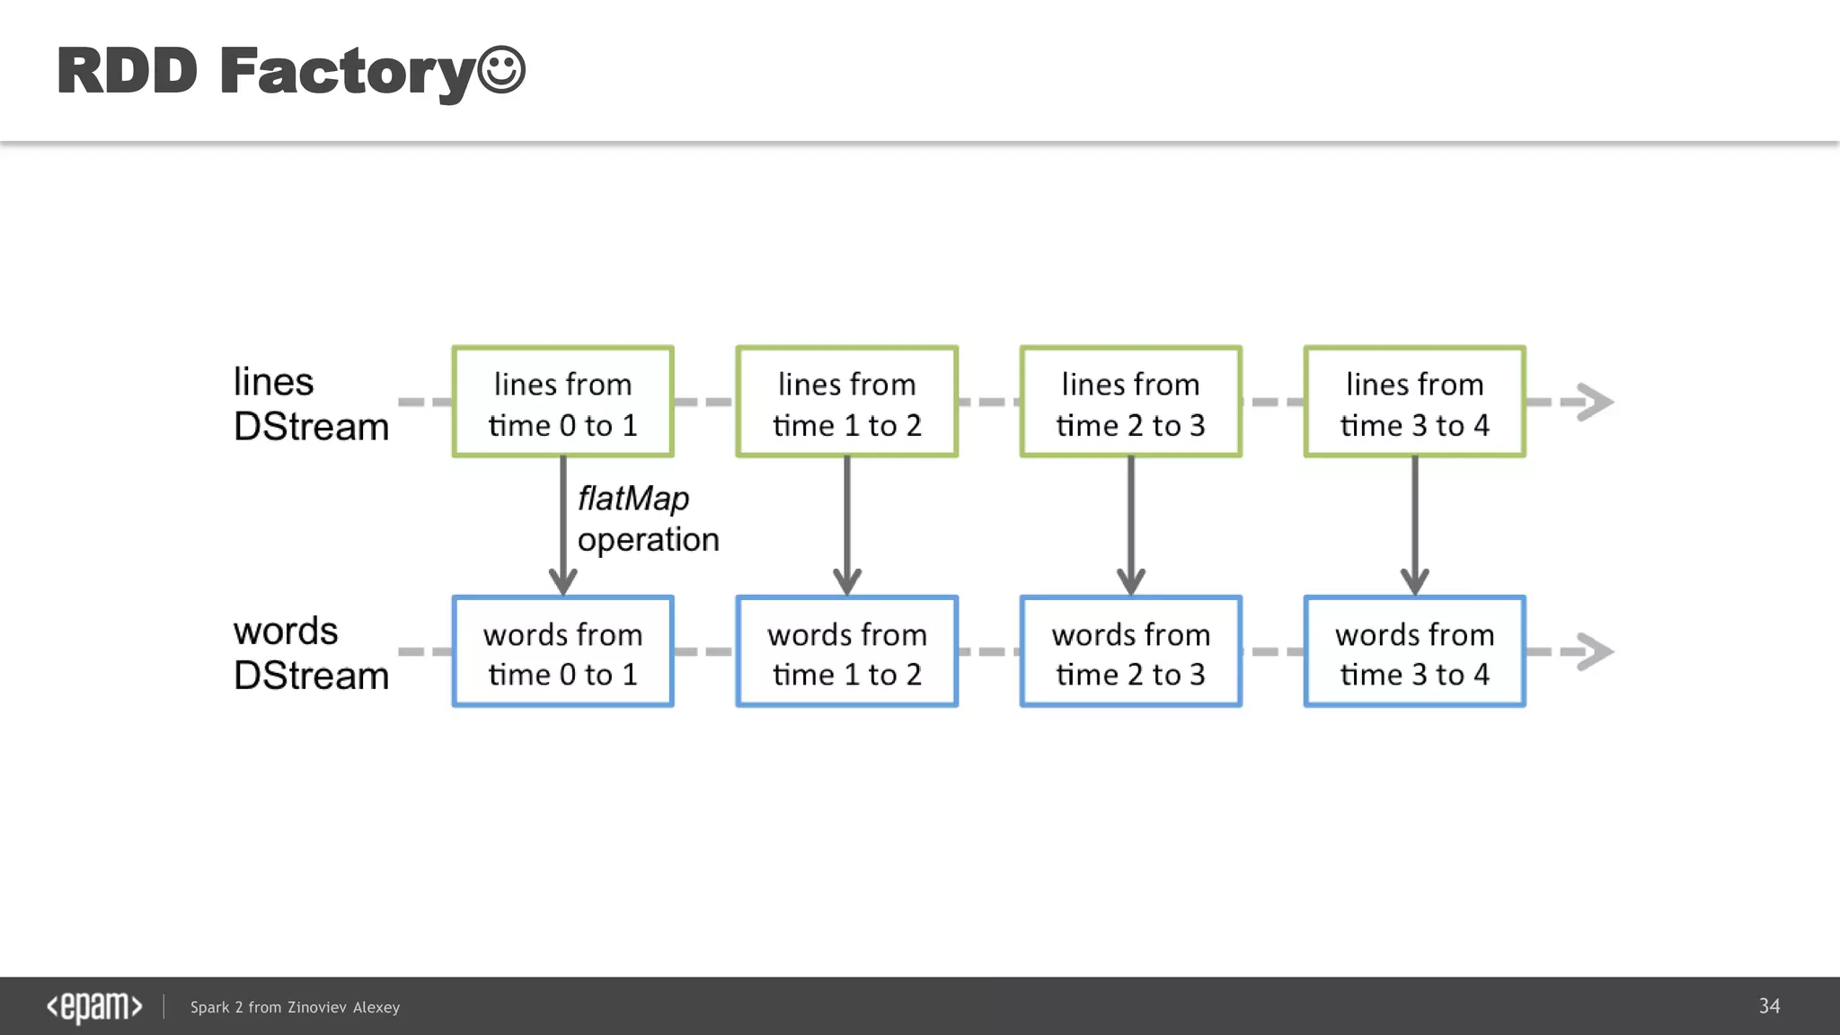The height and width of the screenshot is (1035, 1840).
Task: Select the 'lines from time 2 to 3' box
Action: 1131,402
